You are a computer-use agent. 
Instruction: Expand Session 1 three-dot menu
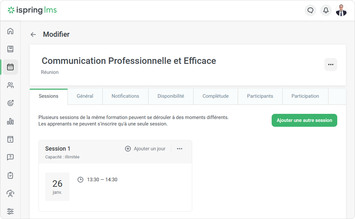[x=180, y=149]
